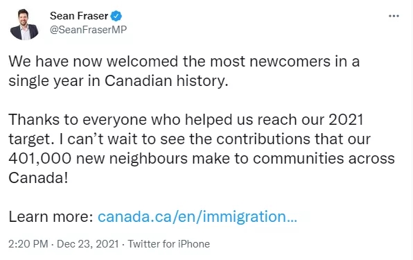Click the Sean Fraser display name
413x260 pixels.
point(79,16)
